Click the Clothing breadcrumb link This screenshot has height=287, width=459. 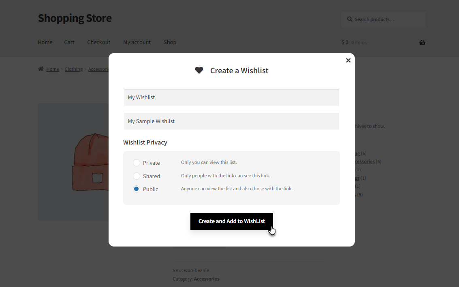(73, 69)
